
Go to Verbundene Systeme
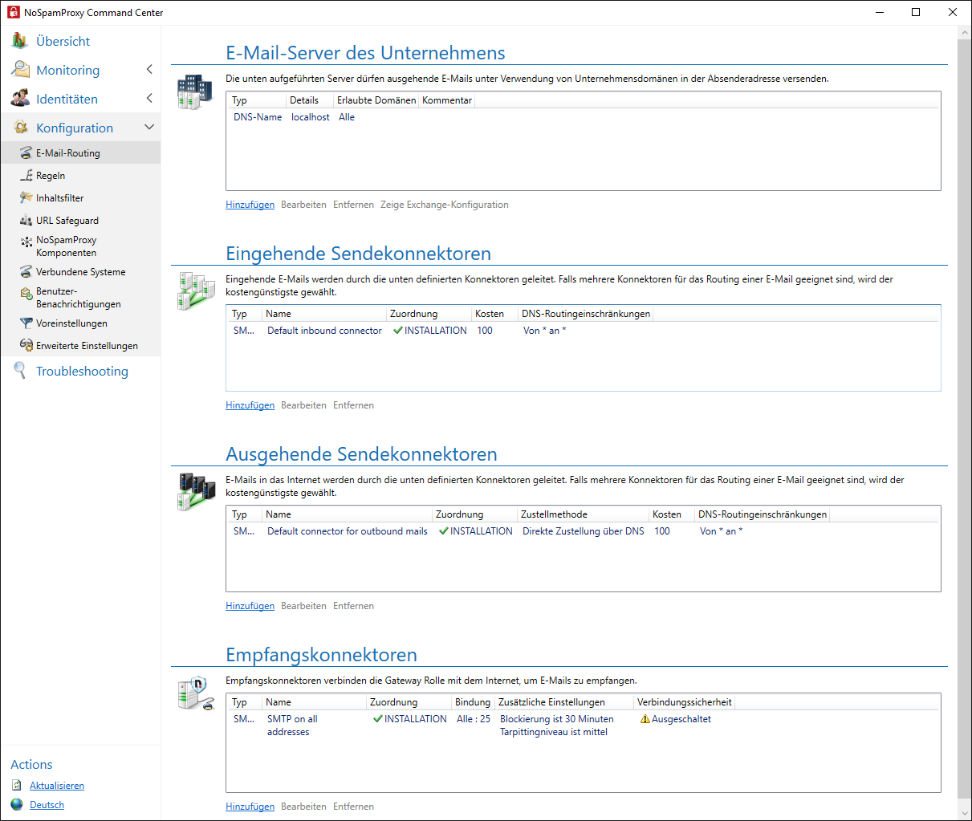80,272
